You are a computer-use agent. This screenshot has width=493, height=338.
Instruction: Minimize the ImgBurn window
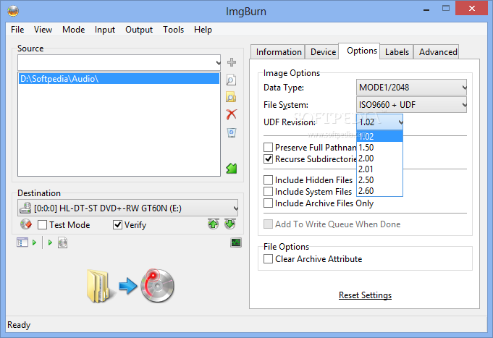426,9
